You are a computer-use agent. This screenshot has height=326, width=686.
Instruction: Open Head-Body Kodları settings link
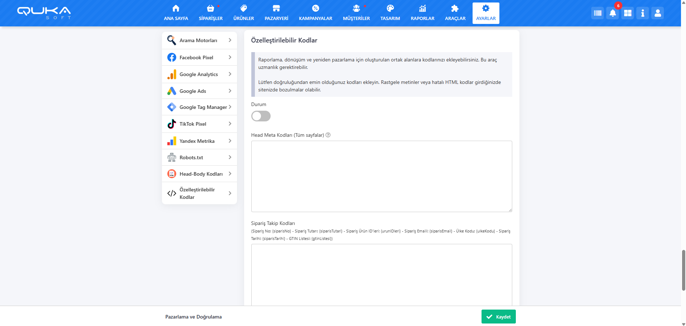click(201, 174)
